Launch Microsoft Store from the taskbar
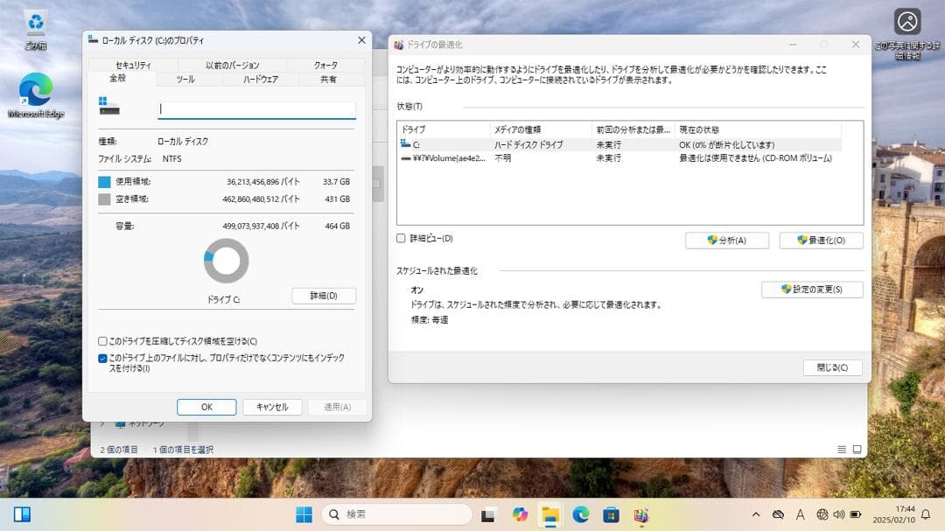This screenshot has height=531, width=945. (x=610, y=515)
